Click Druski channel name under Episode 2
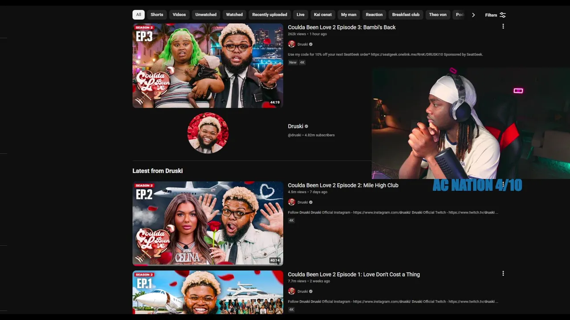570x320 pixels. 302,203
